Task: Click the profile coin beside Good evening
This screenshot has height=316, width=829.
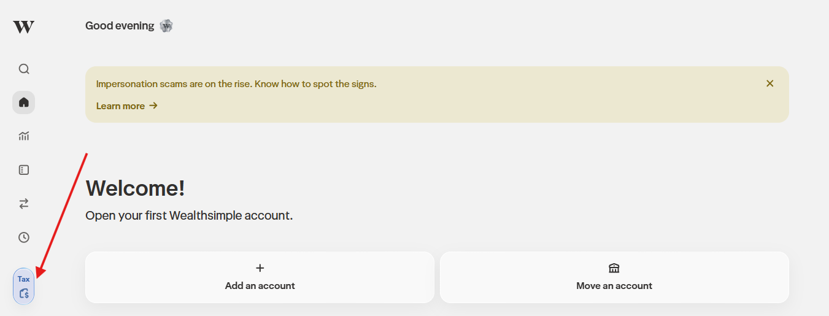Action: click(x=166, y=26)
